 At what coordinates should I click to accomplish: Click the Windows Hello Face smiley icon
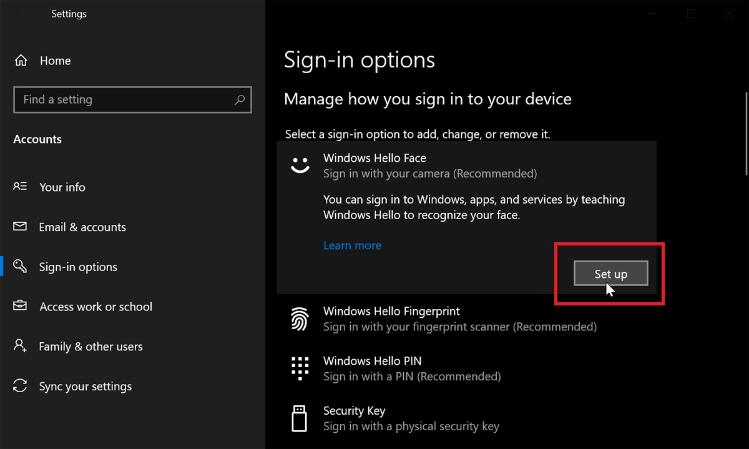300,164
